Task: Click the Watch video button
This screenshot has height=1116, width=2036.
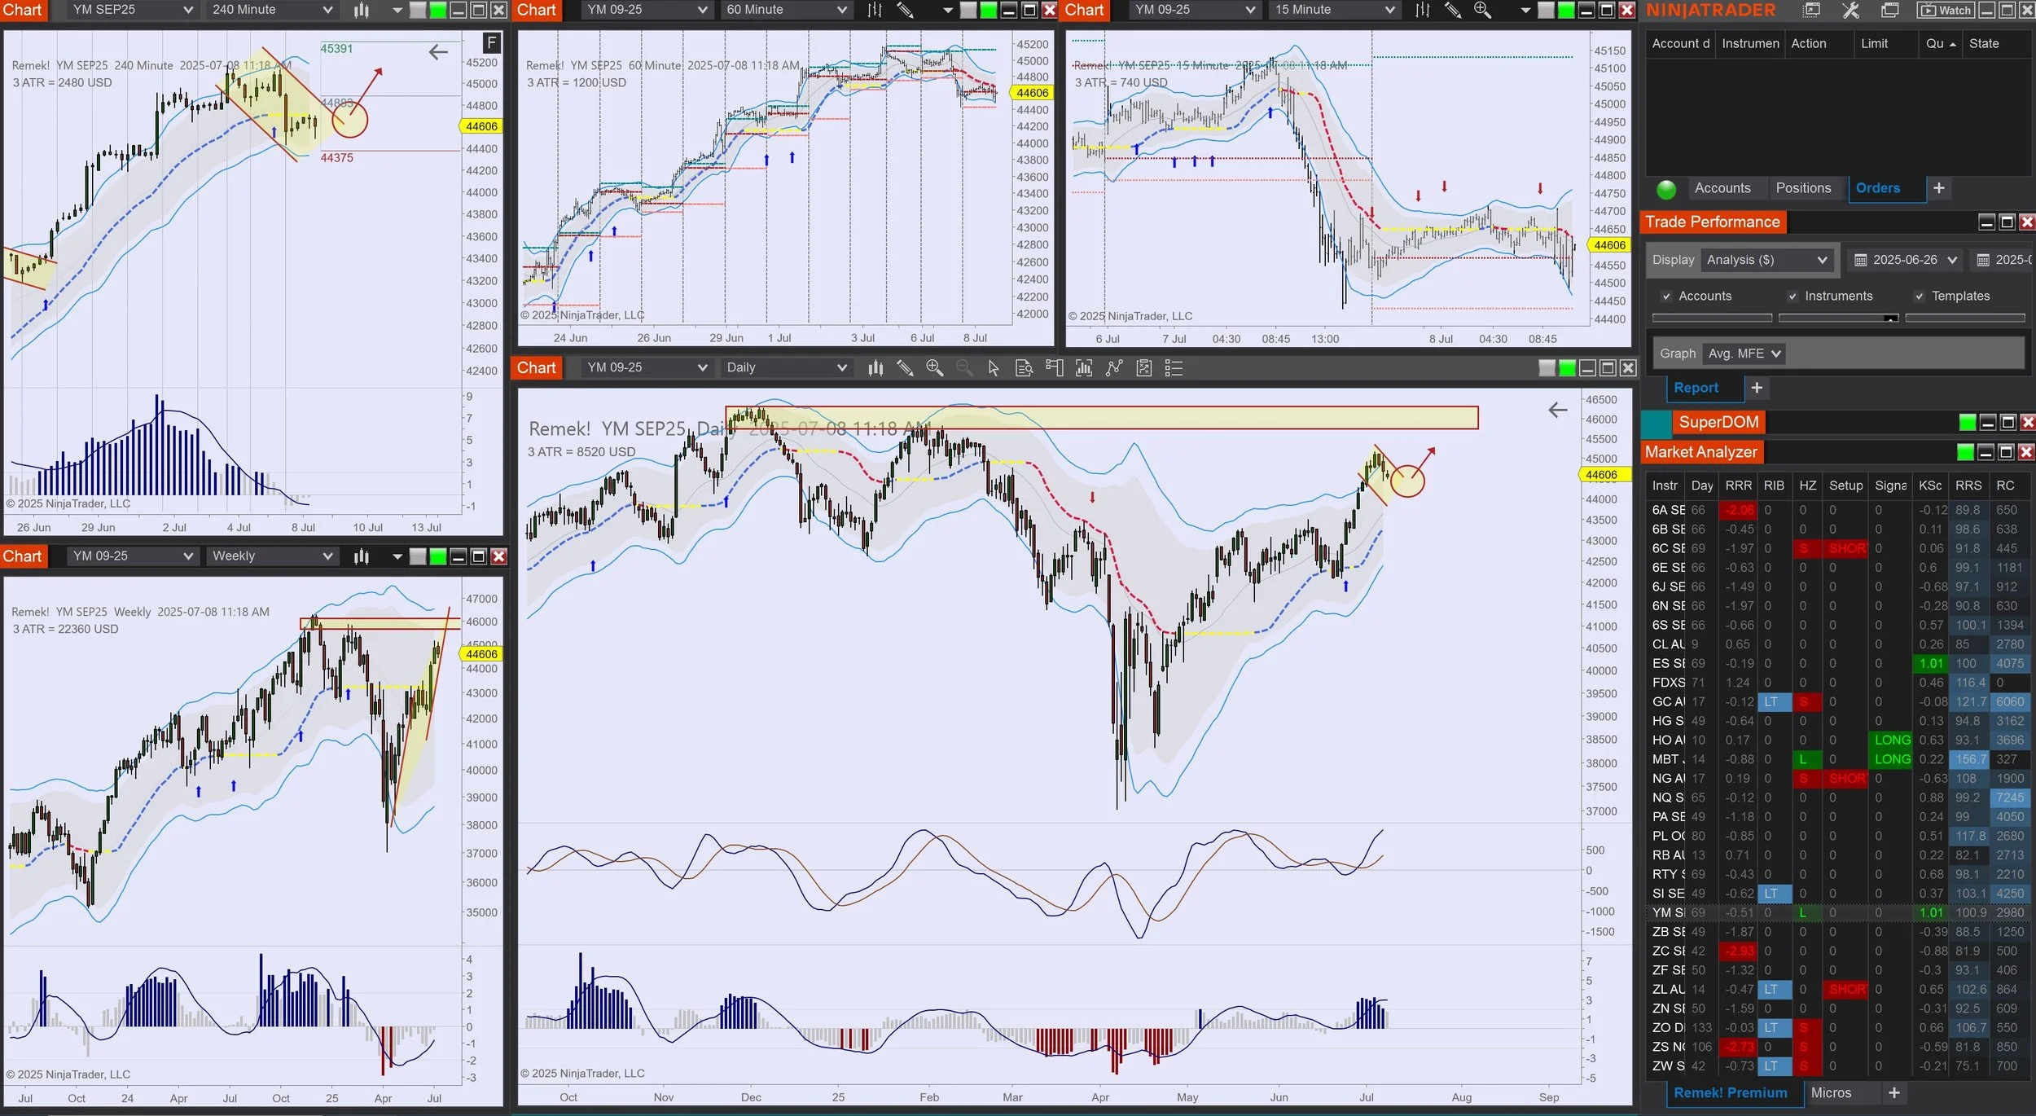Action: pos(1946,11)
